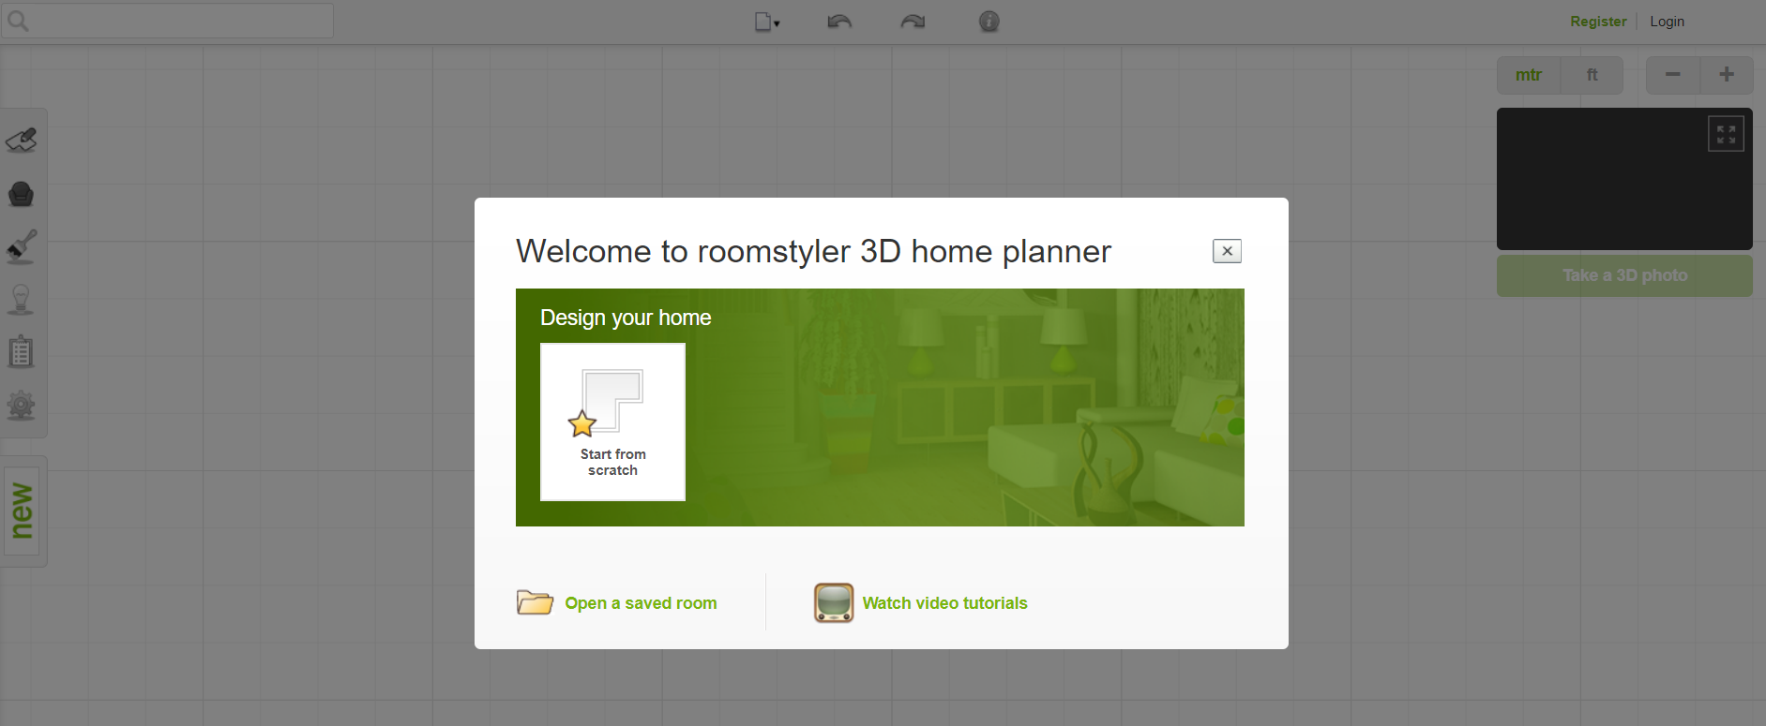The image size is (1766, 726).
Task: Zoom in with the plus button
Action: point(1727,75)
